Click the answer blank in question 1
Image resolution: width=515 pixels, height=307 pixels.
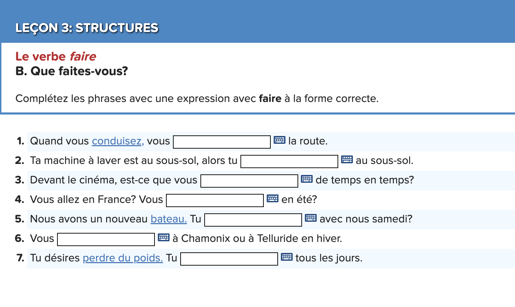coord(221,141)
